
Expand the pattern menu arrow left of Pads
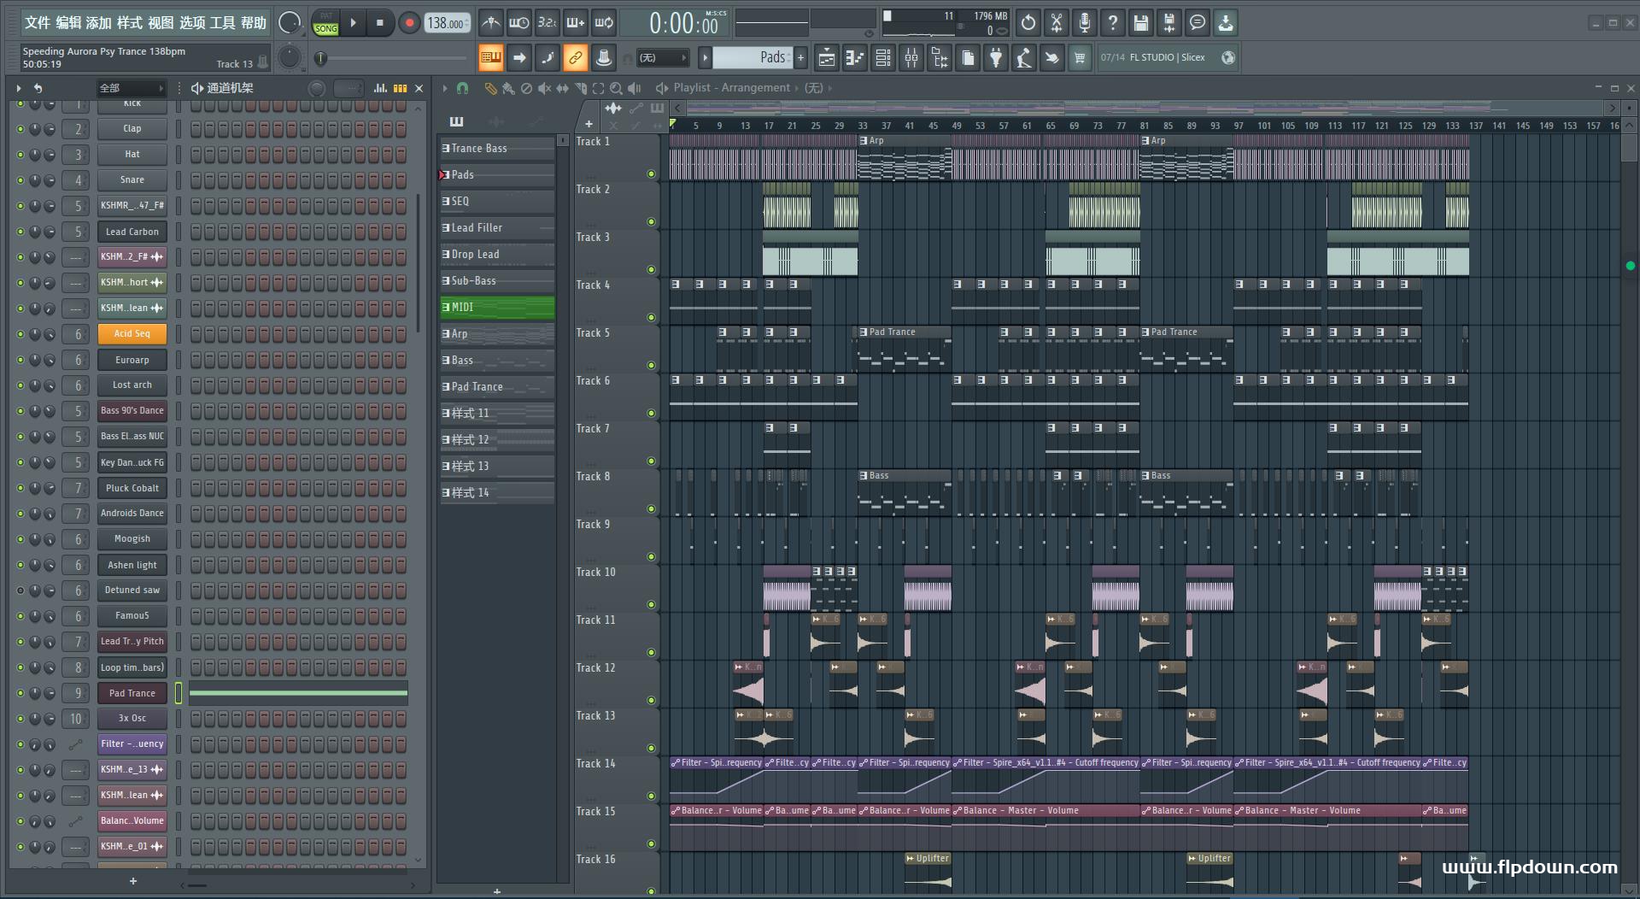pyautogui.click(x=705, y=58)
